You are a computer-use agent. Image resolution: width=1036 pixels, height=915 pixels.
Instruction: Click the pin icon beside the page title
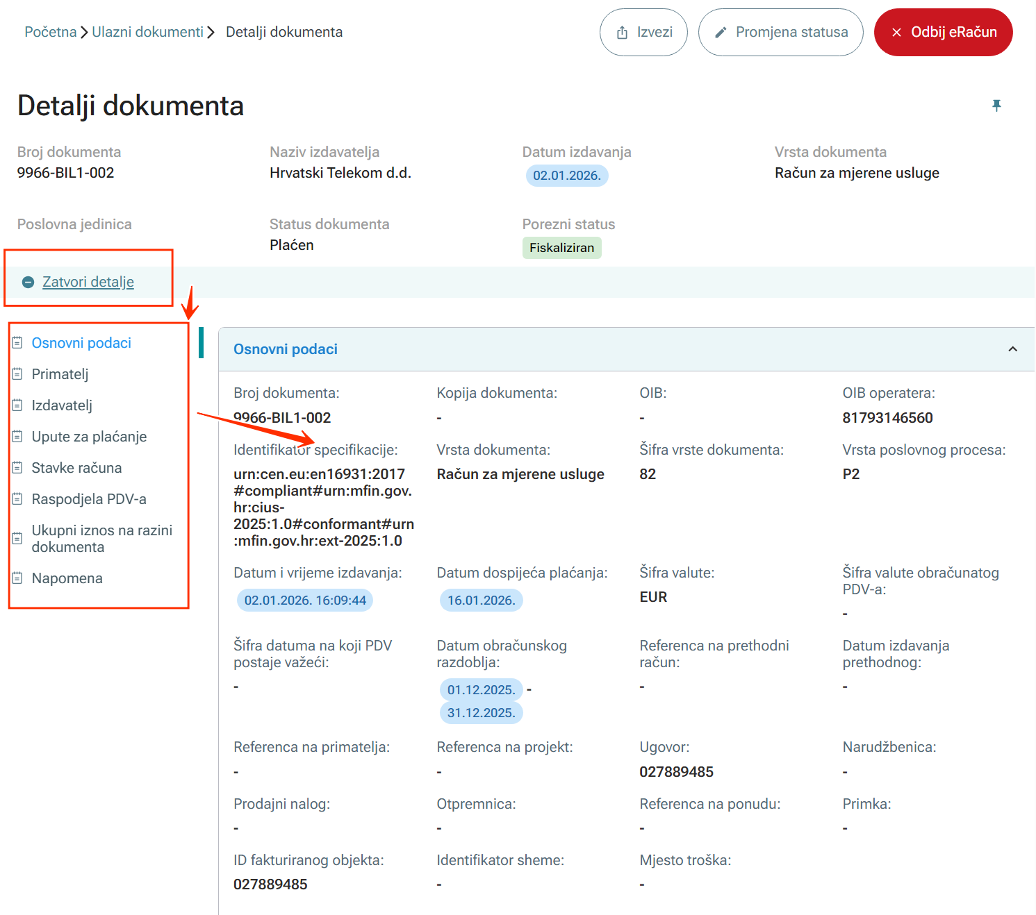click(x=996, y=106)
